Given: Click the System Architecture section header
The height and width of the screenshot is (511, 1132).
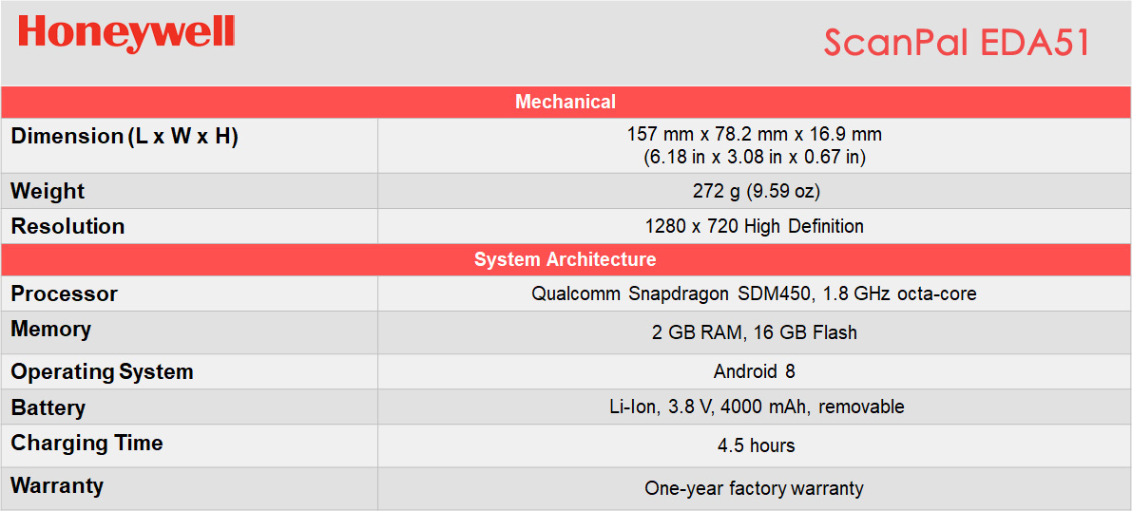Looking at the screenshot, I should click(x=566, y=259).
